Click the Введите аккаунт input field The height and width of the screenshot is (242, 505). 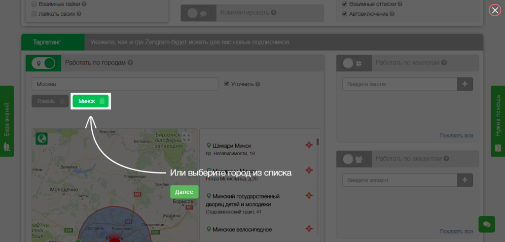399,180
